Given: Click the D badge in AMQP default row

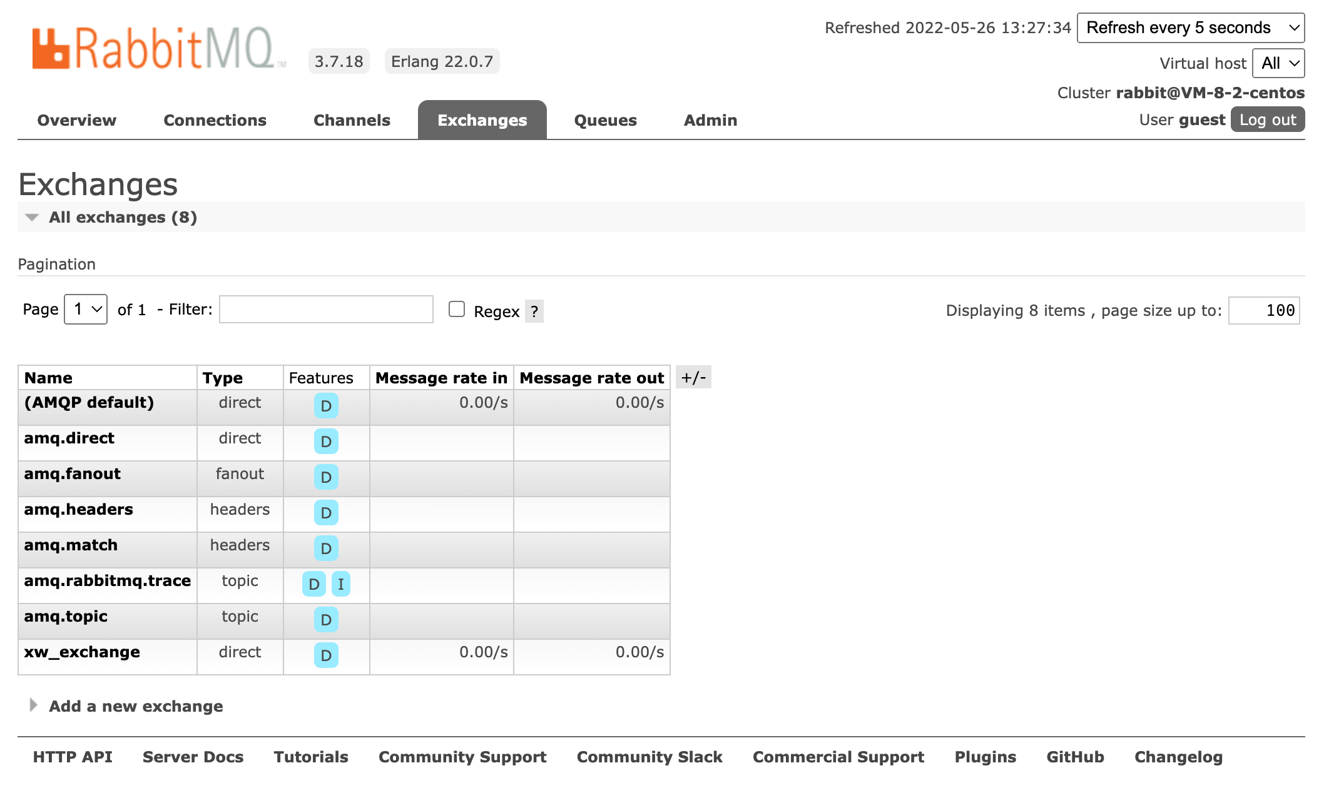Looking at the screenshot, I should pos(326,406).
